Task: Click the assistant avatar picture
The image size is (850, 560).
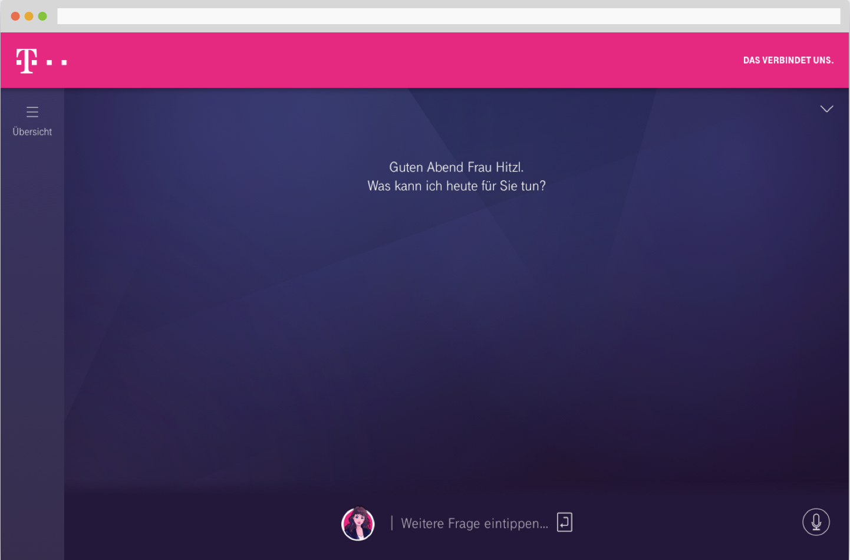Action: [x=358, y=523]
